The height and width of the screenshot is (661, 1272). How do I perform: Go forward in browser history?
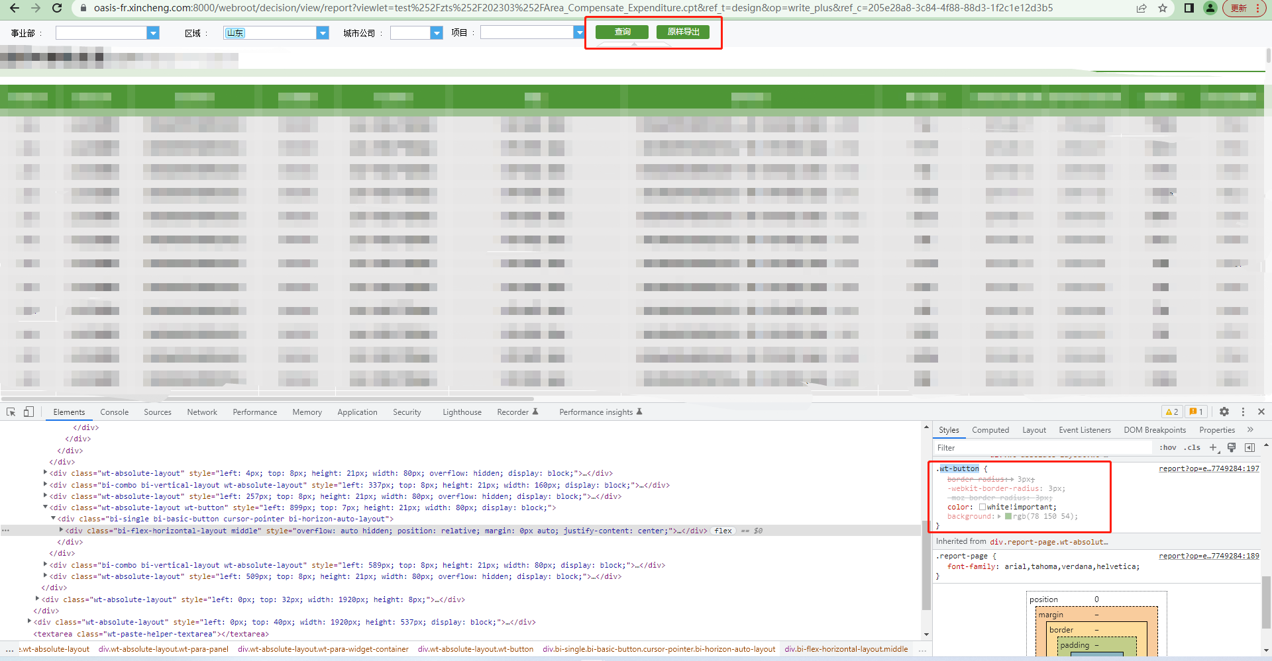point(36,8)
